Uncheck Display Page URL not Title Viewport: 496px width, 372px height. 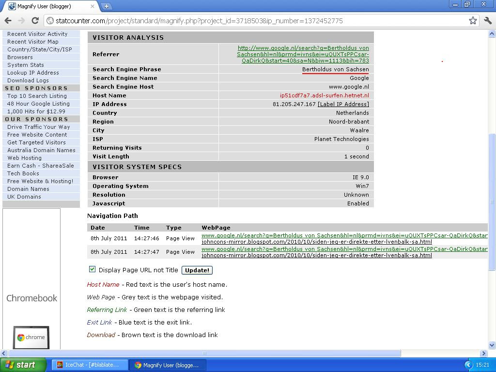[x=92, y=269]
